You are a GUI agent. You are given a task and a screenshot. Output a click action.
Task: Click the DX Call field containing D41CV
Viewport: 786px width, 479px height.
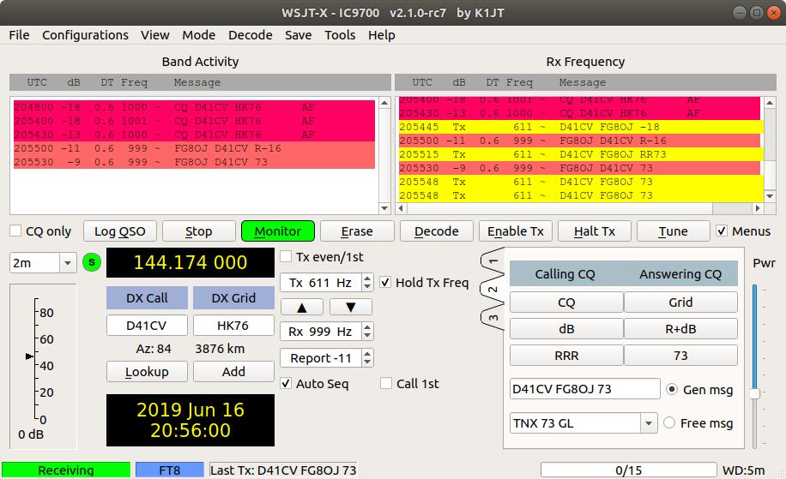146,326
